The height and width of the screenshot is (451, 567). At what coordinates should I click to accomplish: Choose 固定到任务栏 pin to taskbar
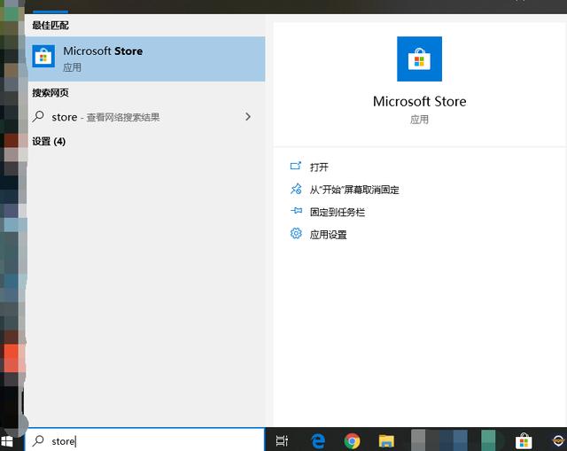[338, 213]
